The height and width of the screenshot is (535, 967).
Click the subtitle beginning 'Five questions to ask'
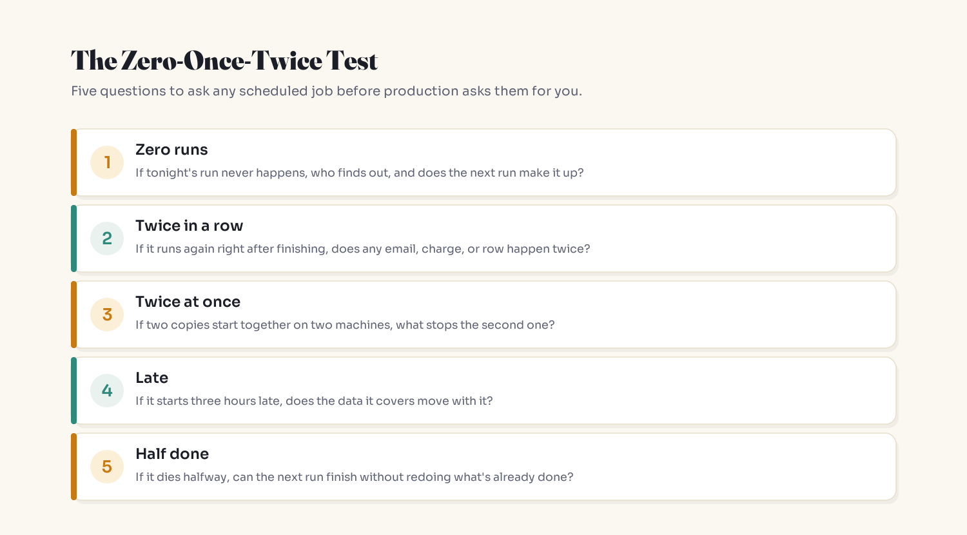(x=326, y=91)
